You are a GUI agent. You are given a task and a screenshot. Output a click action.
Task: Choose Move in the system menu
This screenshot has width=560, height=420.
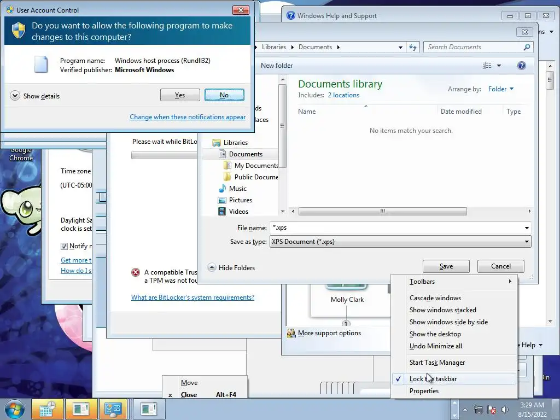tap(205, 382)
